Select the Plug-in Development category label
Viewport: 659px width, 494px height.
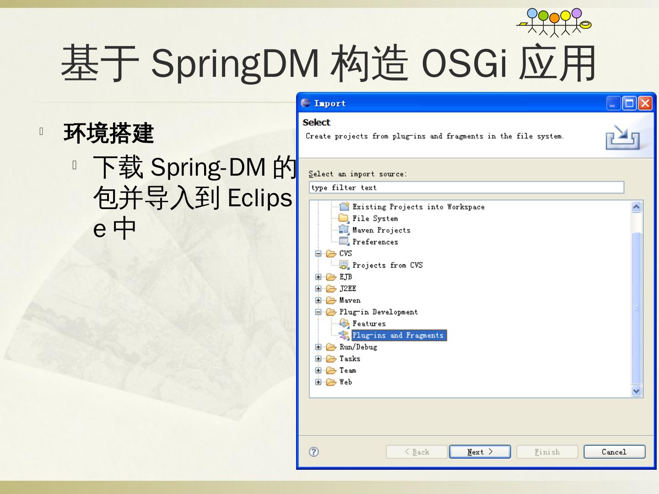378,312
